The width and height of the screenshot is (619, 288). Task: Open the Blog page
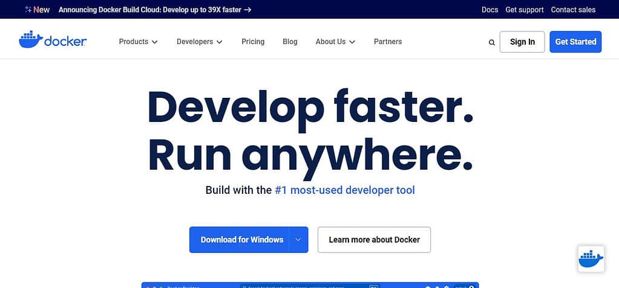click(x=290, y=42)
